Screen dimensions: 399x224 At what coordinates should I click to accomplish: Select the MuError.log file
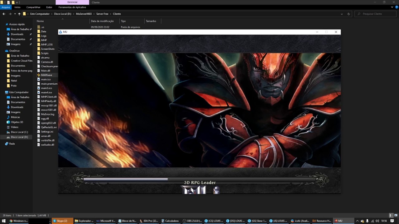[48, 114]
